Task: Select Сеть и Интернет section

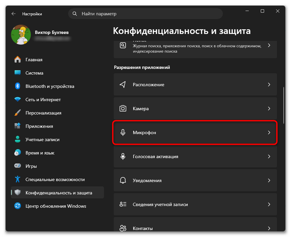Action: click(57, 100)
